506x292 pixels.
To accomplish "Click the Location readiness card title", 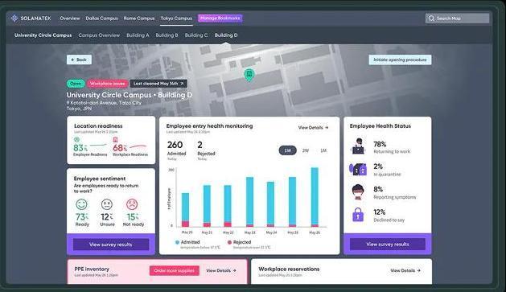I will (x=98, y=125).
